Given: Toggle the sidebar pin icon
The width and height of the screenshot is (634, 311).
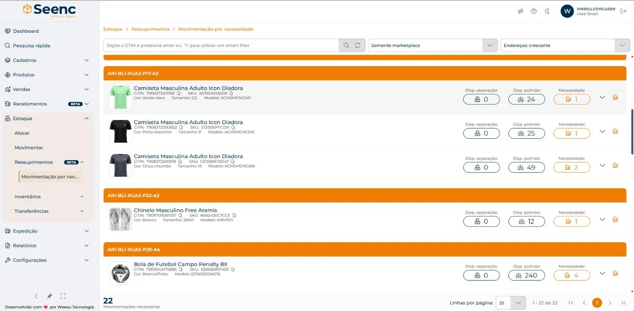Looking at the screenshot, I should [x=50, y=296].
